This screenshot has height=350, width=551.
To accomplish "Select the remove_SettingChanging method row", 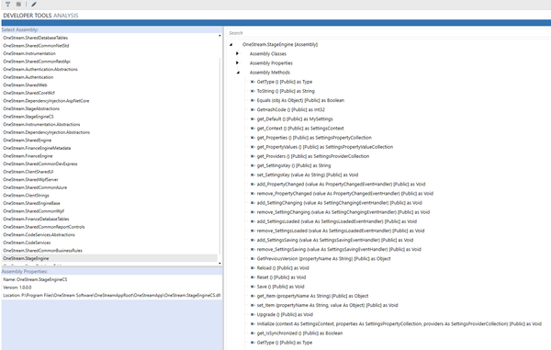I will (343, 212).
